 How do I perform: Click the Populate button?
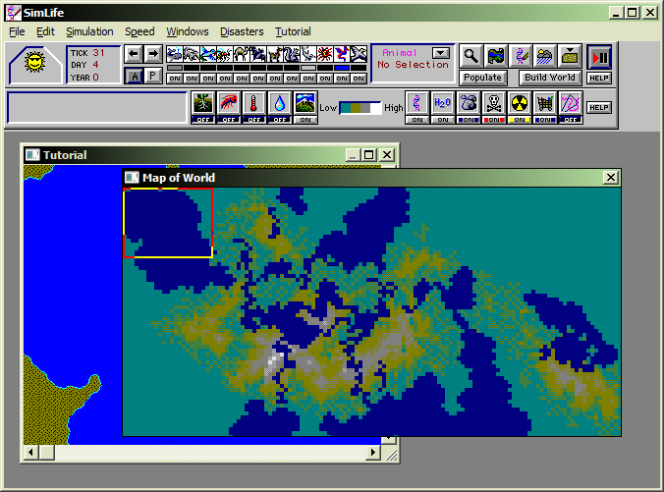pyautogui.click(x=482, y=78)
